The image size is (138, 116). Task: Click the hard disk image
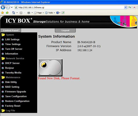(50, 68)
